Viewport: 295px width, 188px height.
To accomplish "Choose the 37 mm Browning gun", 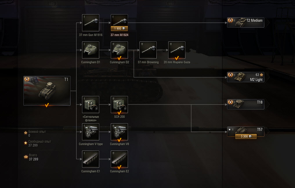I will pos(148,50).
